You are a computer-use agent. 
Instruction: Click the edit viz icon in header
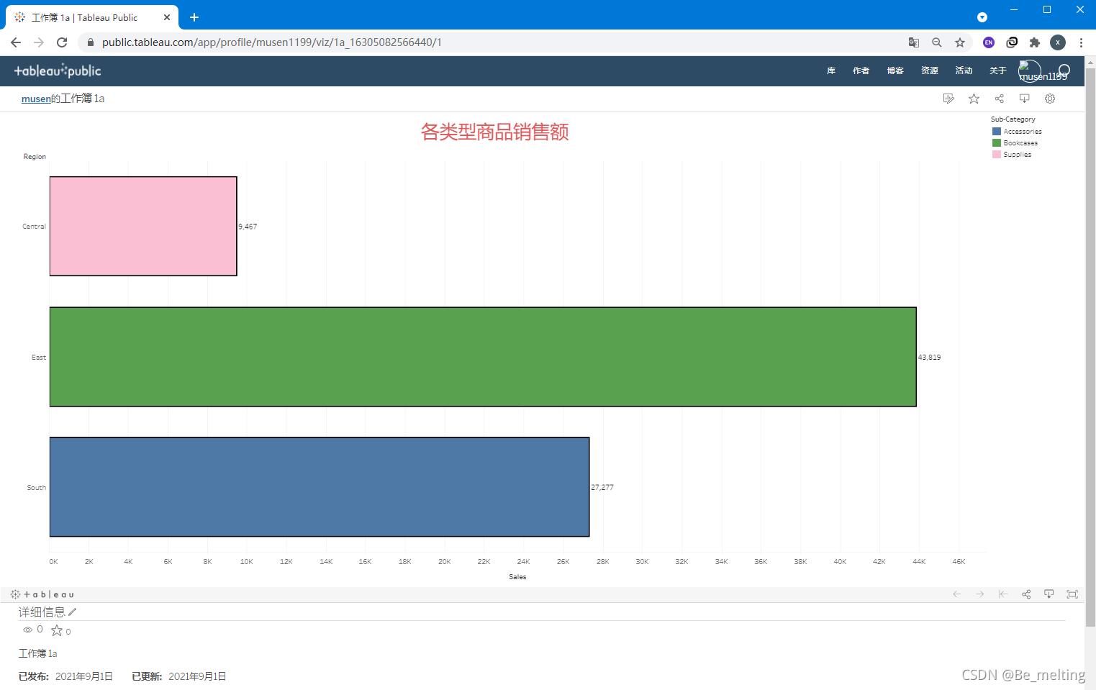[x=948, y=99]
